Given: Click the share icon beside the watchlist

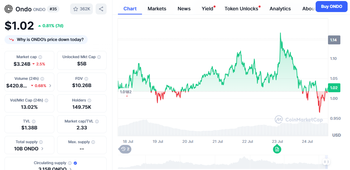Looking at the screenshot, I should coord(101,9).
